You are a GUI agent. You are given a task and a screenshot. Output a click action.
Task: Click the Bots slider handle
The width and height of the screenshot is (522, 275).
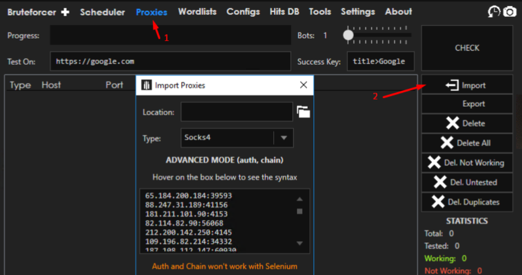coord(348,35)
